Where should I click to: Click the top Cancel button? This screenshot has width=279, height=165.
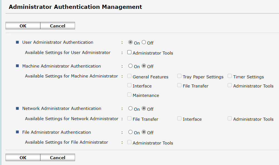58,26
